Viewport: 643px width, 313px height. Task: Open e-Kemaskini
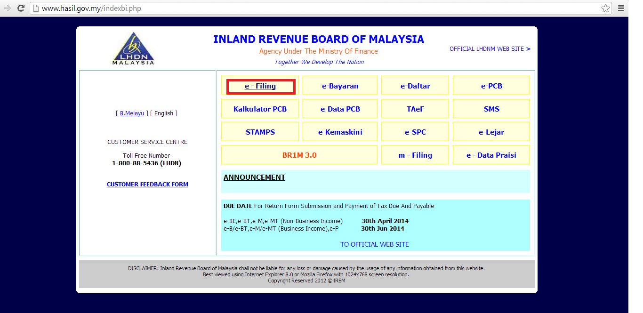pos(340,132)
